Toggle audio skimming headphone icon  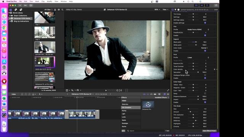pos(151,94)
